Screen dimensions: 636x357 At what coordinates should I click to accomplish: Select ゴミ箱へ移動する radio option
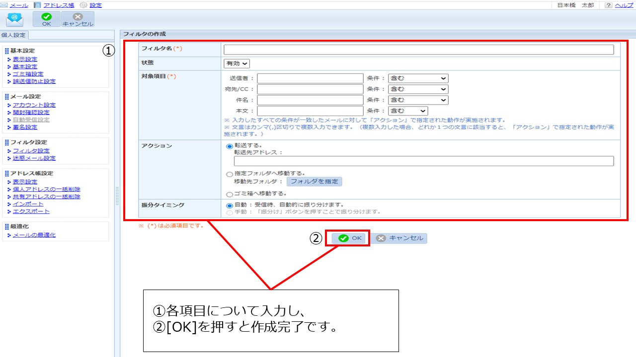(229, 194)
